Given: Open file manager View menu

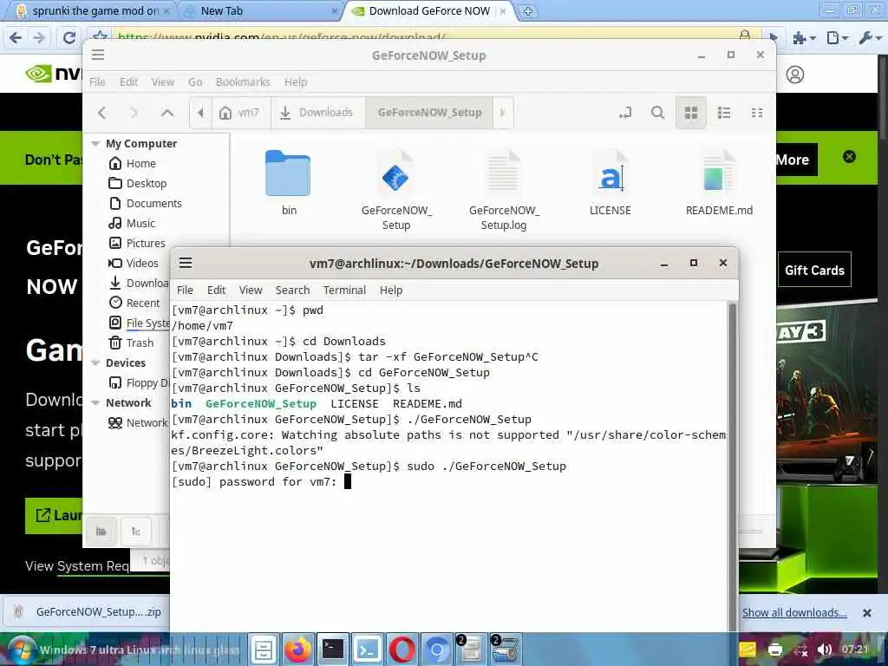Looking at the screenshot, I should click(x=162, y=82).
